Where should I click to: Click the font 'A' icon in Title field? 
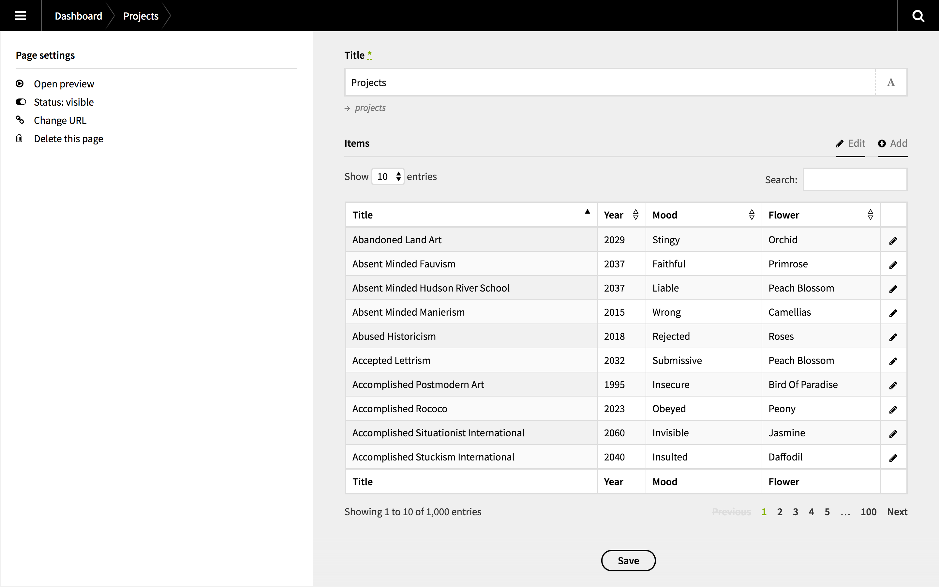pos(891,82)
